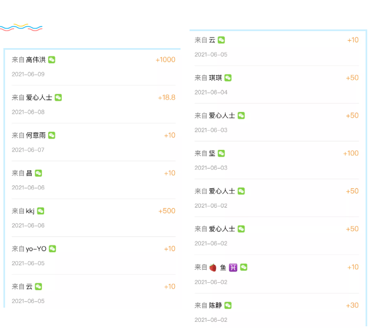Open the 来自 陈静 donation entry
This screenshot has height=328, width=378.
click(277, 311)
